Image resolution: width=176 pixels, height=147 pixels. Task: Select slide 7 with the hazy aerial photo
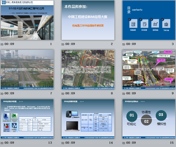(x=27, y=70)
